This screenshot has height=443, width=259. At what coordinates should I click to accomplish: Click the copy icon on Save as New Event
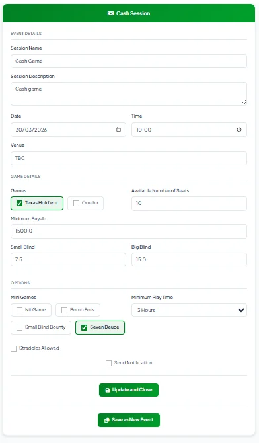(x=107, y=420)
